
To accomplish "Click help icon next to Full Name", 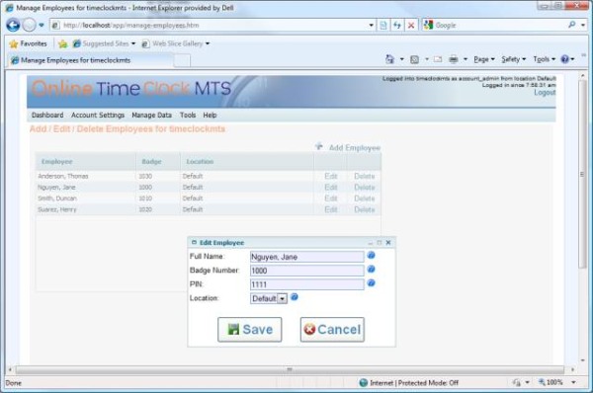I will pyautogui.click(x=371, y=256).
